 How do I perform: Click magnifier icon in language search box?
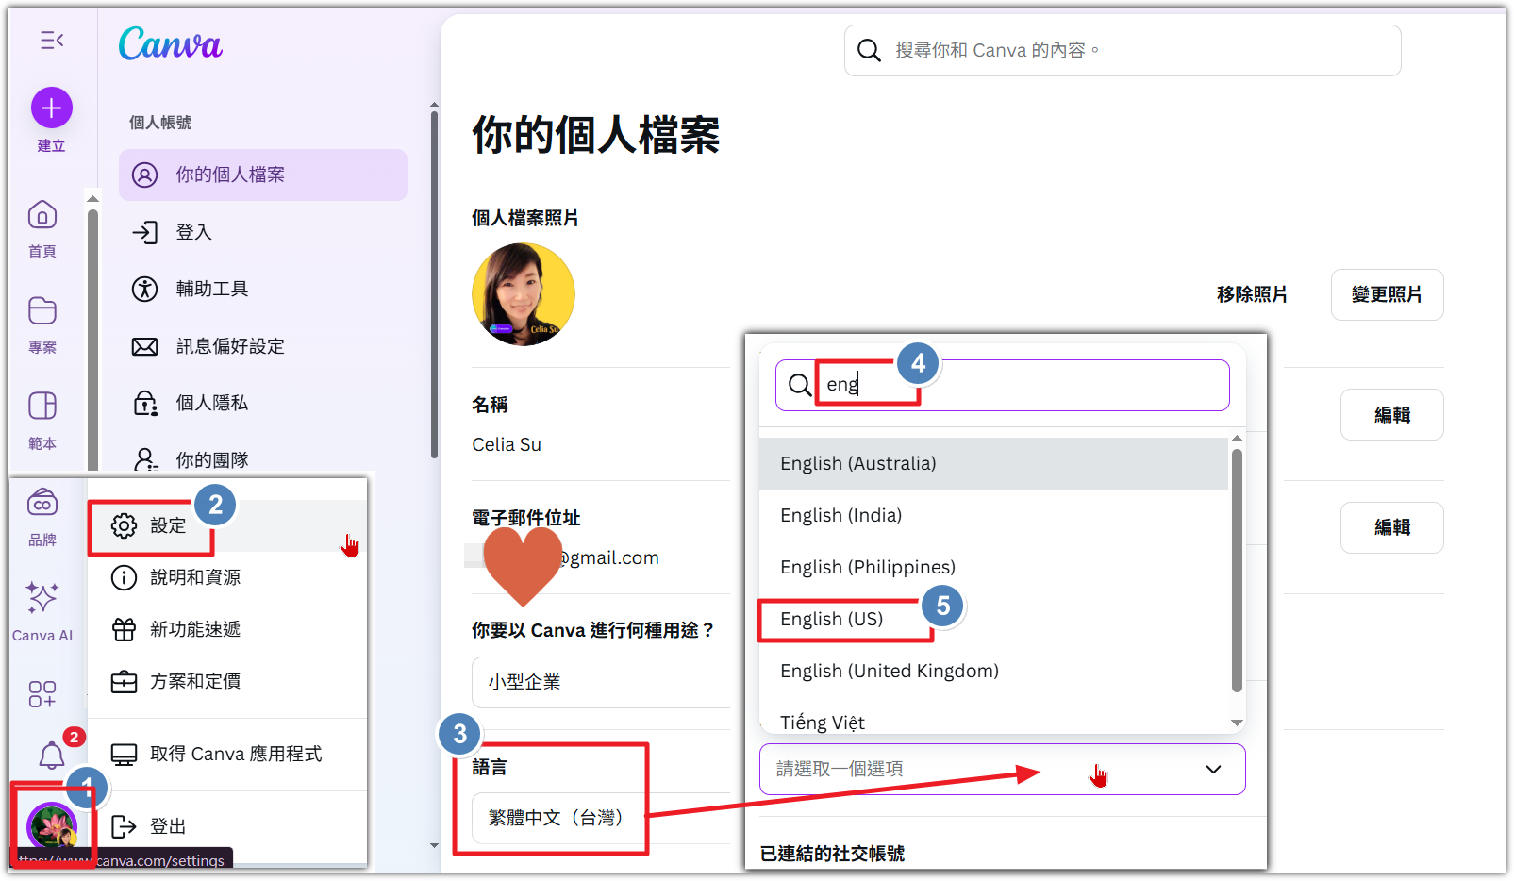800,385
